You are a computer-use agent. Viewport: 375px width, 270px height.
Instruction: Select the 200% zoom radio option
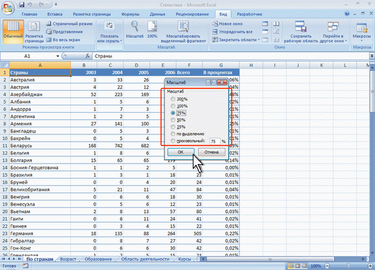click(x=174, y=99)
